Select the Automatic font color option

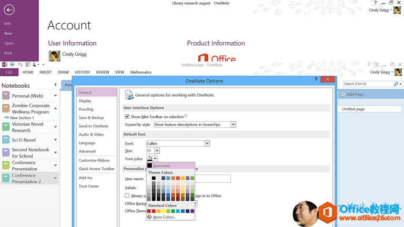click(162, 166)
